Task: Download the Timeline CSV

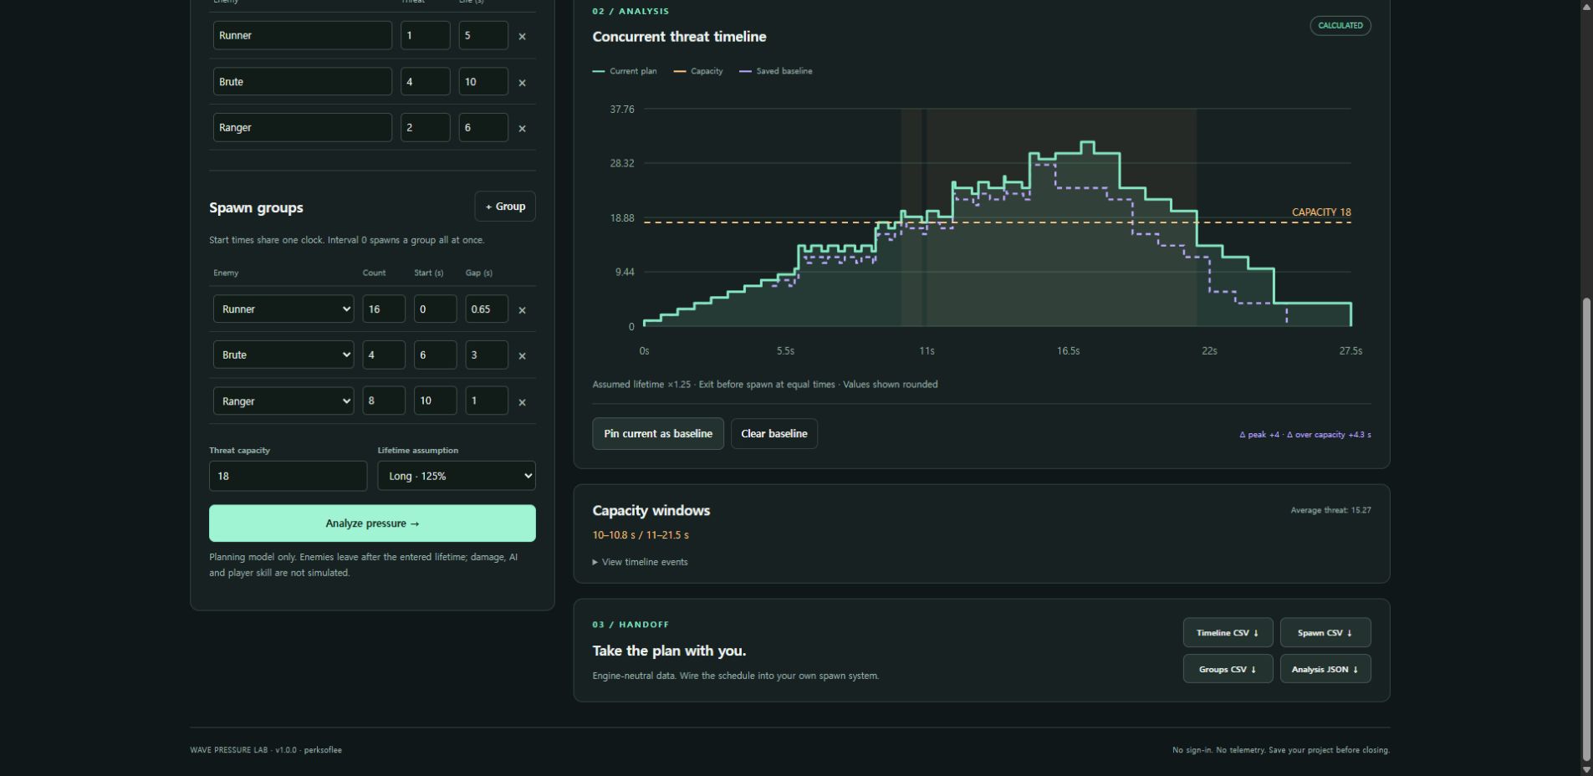Action: pyautogui.click(x=1228, y=632)
